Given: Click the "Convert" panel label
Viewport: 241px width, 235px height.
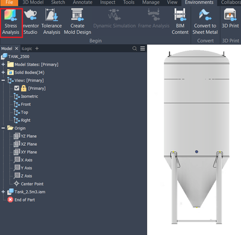Looking at the screenshot, I should pyautogui.click(x=205, y=41).
